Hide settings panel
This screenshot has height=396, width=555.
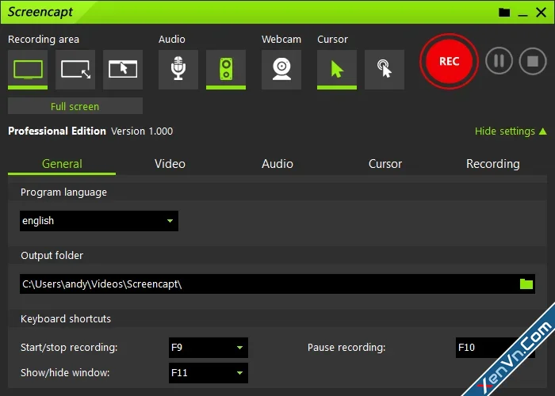[x=511, y=131]
